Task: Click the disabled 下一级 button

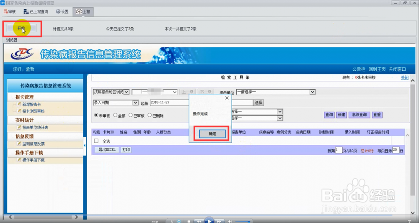Action: pos(206,92)
